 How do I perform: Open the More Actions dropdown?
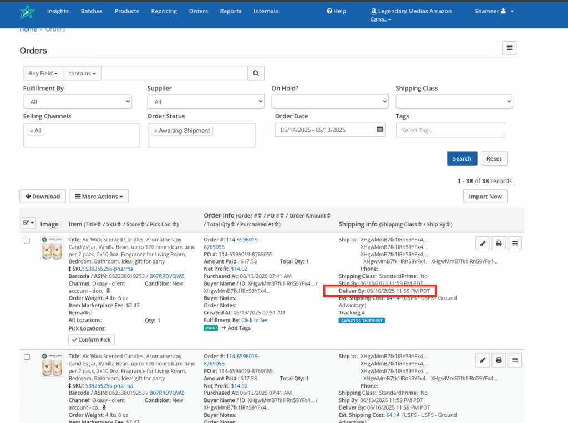point(99,197)
